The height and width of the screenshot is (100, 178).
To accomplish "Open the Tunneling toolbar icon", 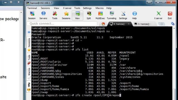I will [x=112, y=15].
